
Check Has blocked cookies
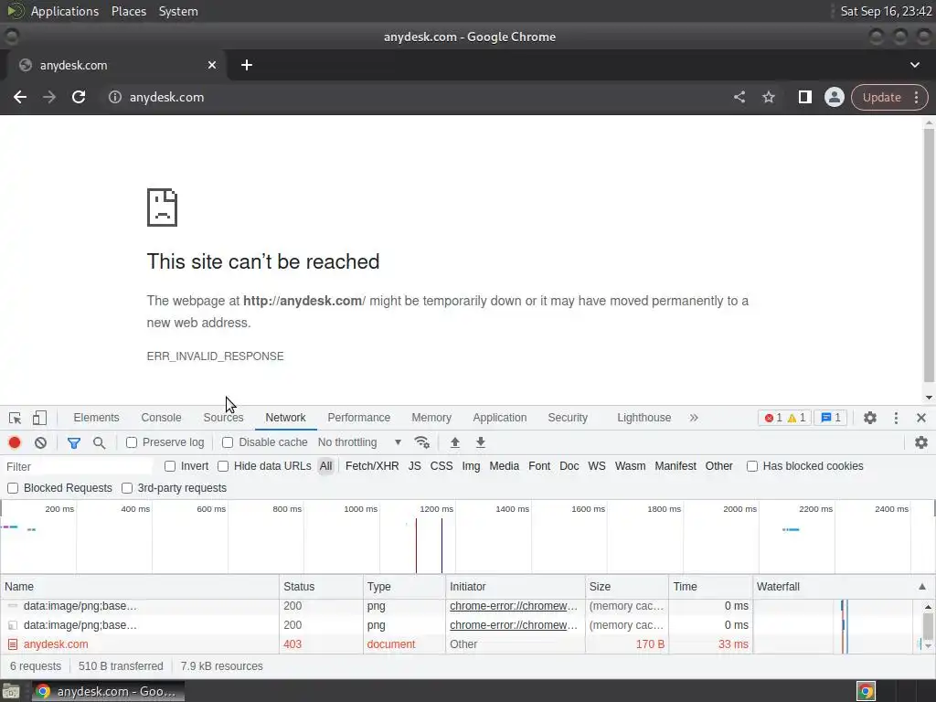pos(752,466)
